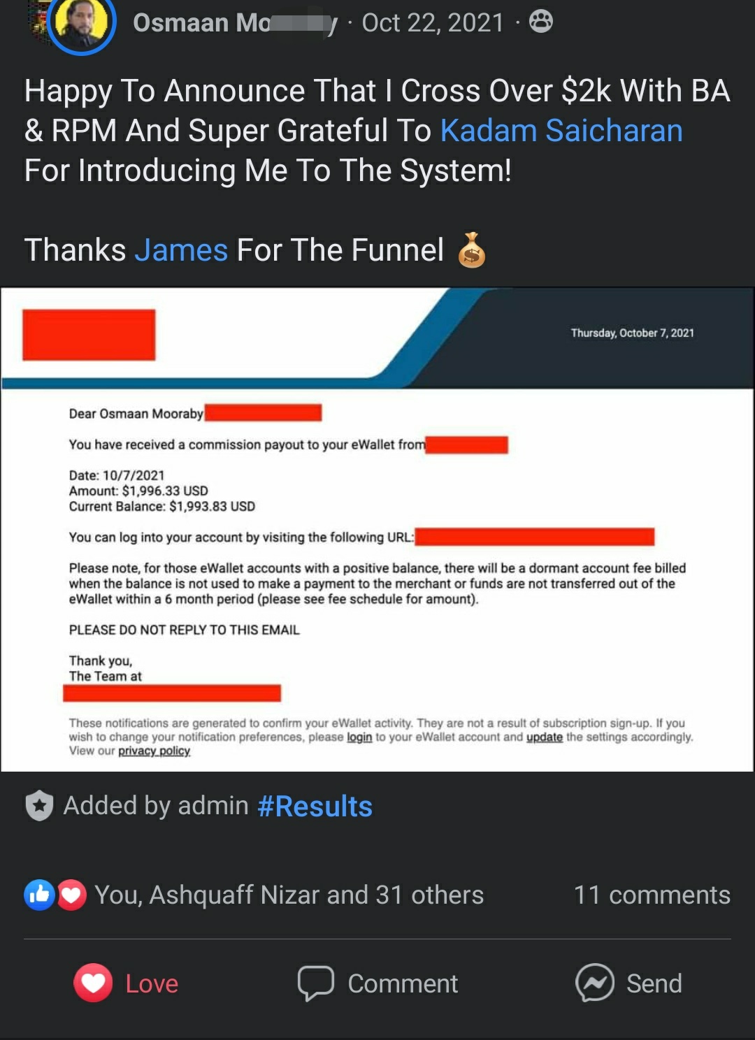This screenshot has width=755, height=1040.
Task: Open the commission payout email image
Action: point(377,529)
